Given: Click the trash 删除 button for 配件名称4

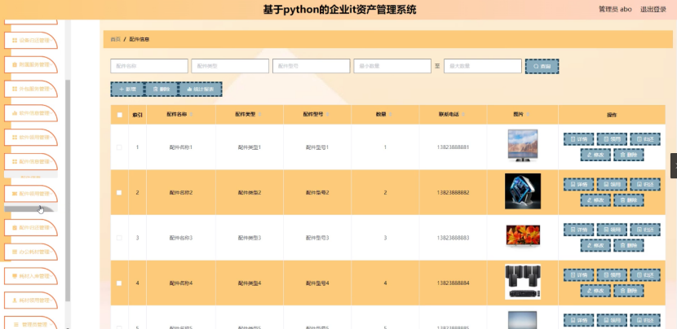Looking at the screenshot, I should 629,291.
